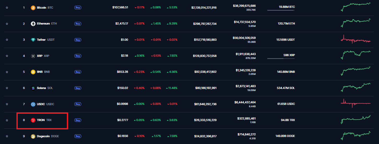Open the USDC coin name link
This screenshot has height=144, width=379.
point(41,104)
